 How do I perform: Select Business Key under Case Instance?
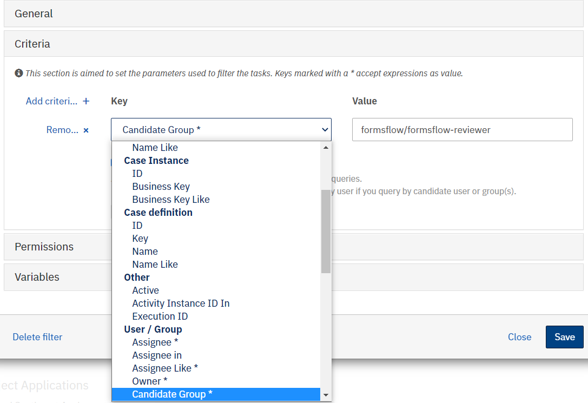tap(216, 187)
